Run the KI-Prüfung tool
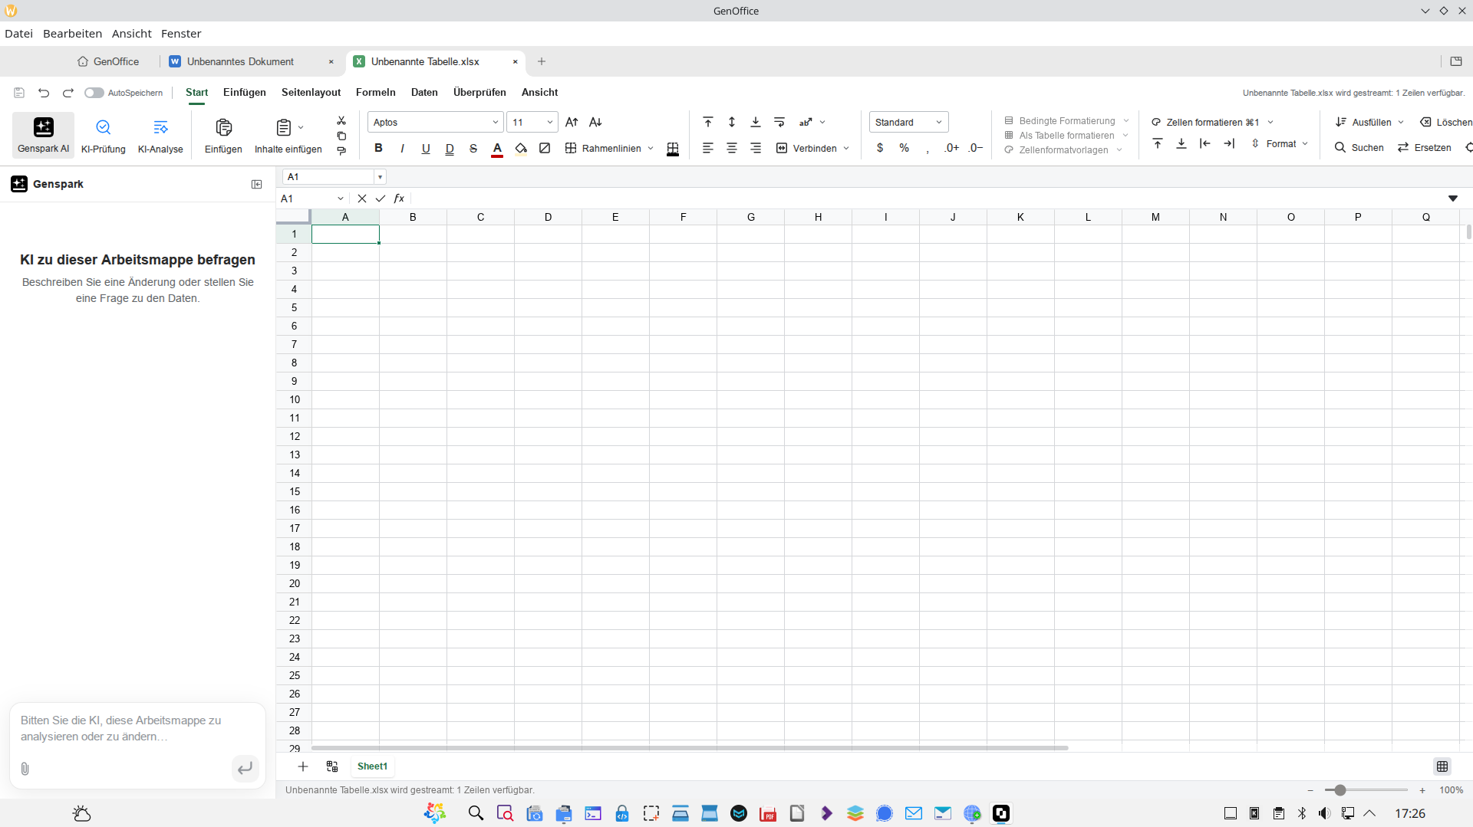This screenshot has width=1473, height=827. click(104, 135)
